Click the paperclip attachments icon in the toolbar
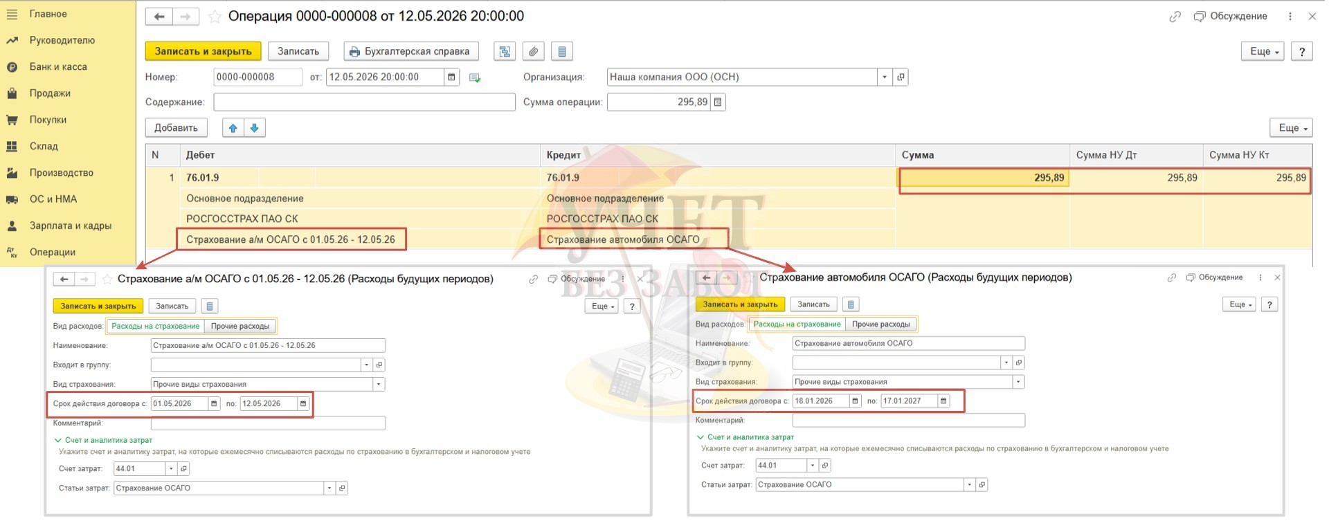 point(532,51)
